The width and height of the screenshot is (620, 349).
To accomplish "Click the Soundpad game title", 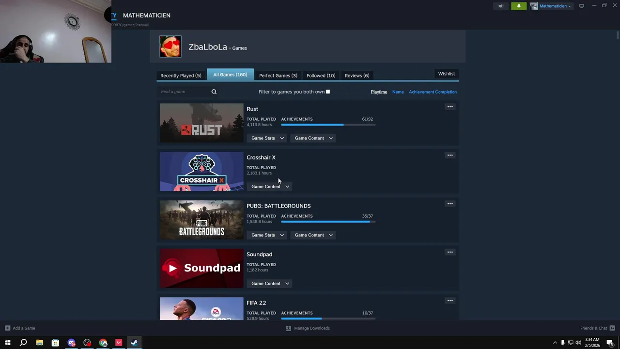I will [x=259, y=254].
